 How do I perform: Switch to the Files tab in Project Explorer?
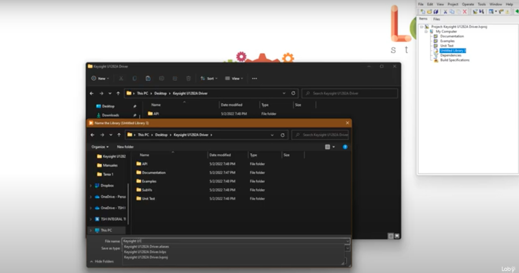(x=436, y=19)
